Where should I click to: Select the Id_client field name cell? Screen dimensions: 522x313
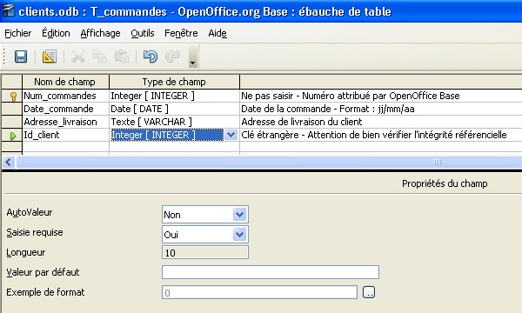[65, 135]
